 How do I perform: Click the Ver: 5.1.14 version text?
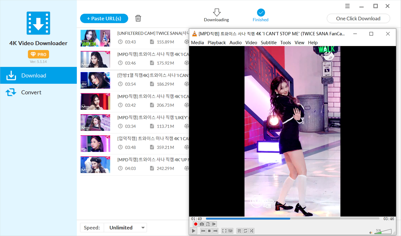[x=38, y=62]
